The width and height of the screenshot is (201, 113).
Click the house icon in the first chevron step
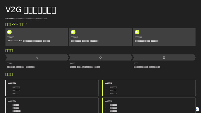coord(37,58)
